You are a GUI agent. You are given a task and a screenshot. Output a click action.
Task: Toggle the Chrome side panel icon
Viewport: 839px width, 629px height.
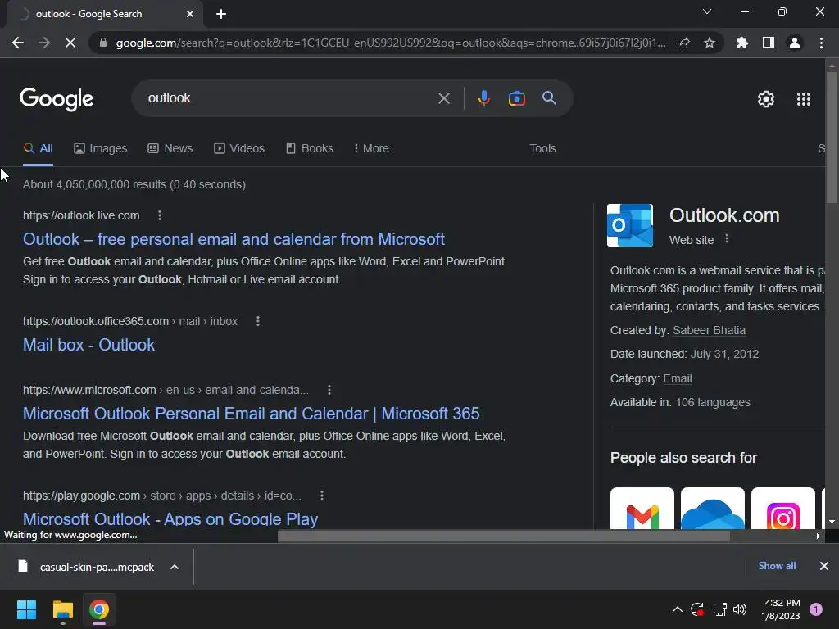pyautogui.click(x=769, y=43)
